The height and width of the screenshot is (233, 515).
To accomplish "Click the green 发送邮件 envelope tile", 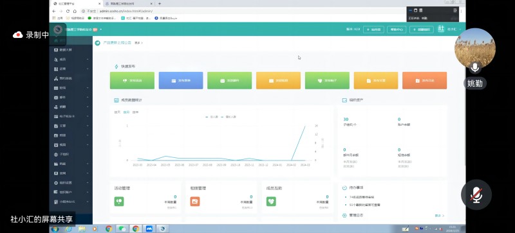I will click(230, 80).
